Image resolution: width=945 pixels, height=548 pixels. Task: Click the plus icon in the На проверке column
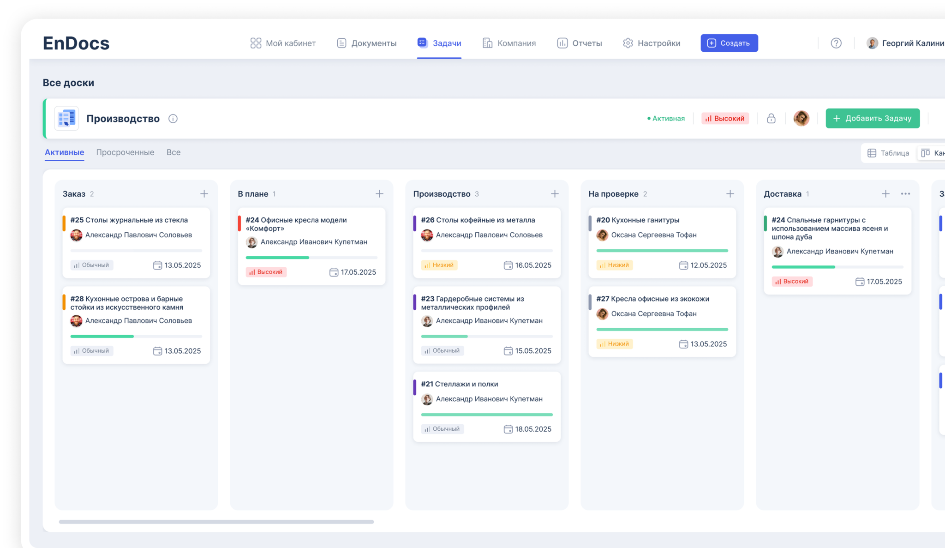730,194
